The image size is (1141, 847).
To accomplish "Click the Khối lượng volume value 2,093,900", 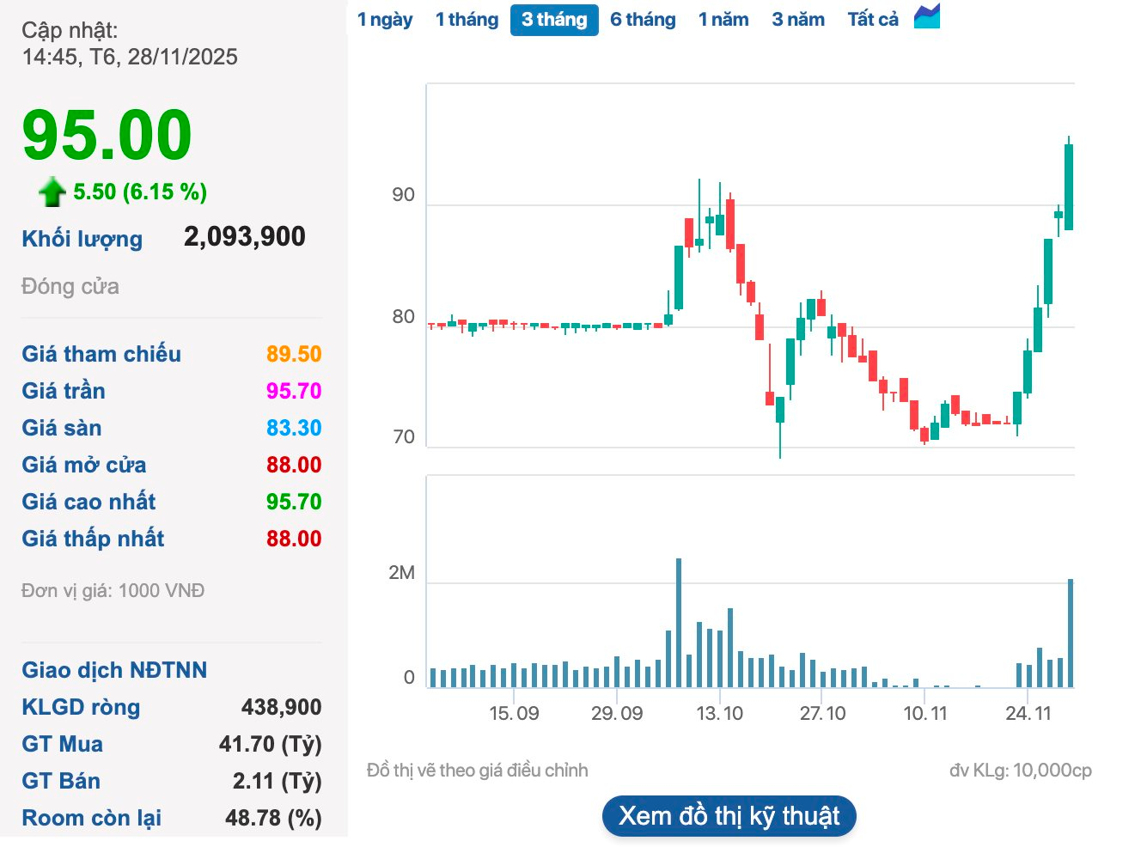I will pos(245,235).
